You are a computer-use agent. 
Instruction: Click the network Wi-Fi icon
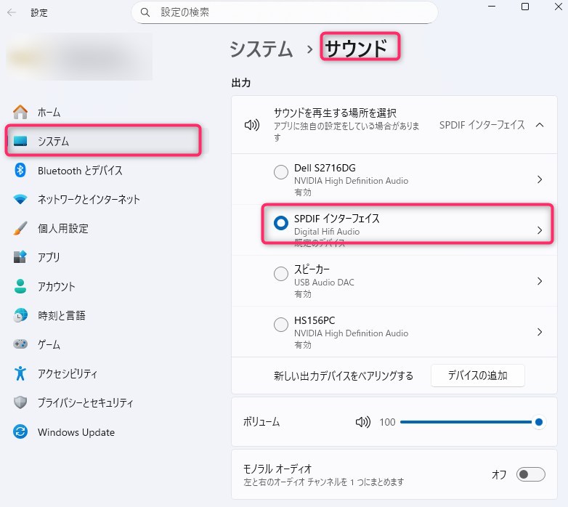(20, 199)
